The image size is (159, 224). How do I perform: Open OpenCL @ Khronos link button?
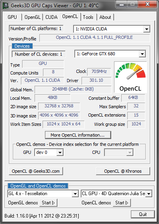pyautogui.click(x=123, y=171)
